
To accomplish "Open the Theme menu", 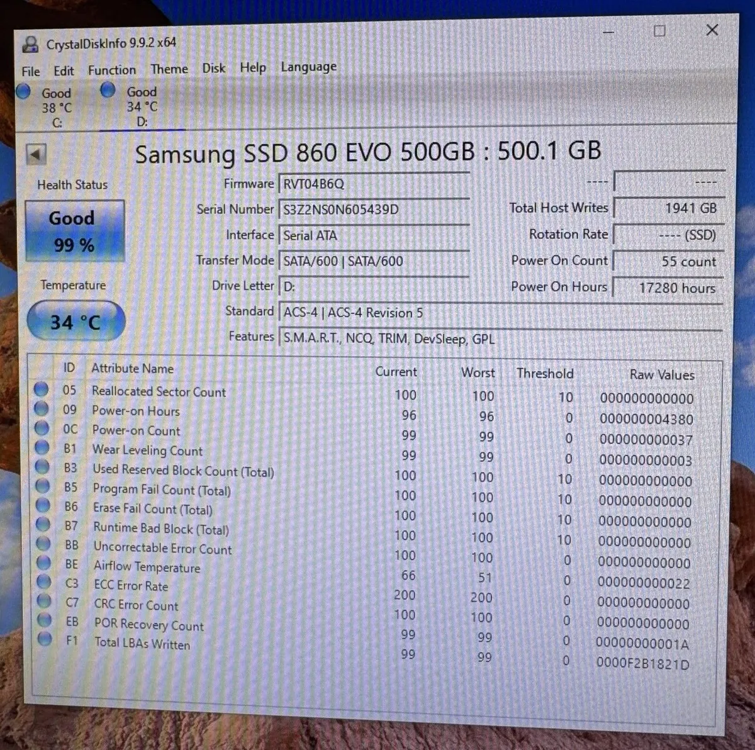I will [x=169, y=69].
